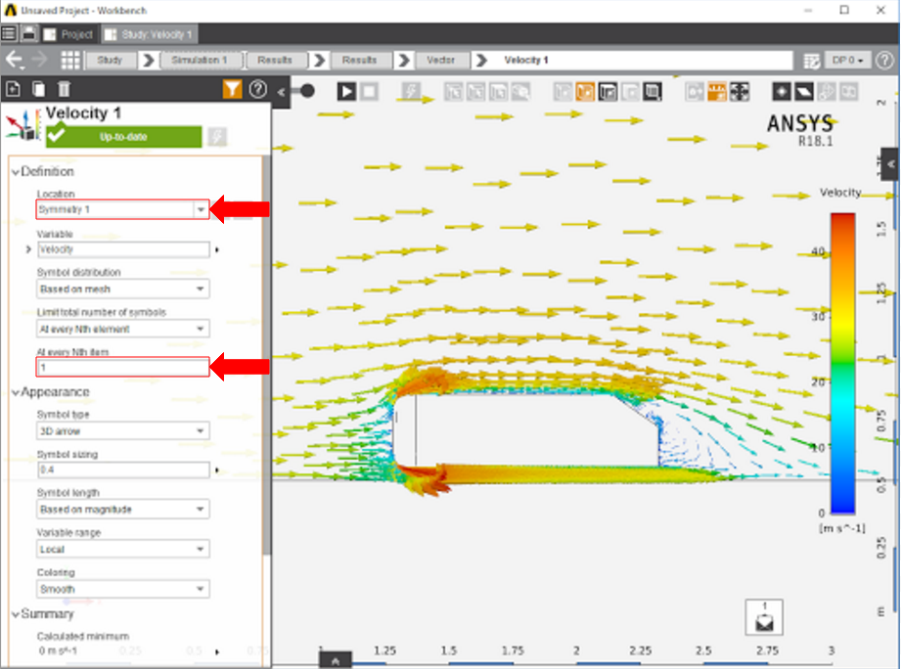Open the grid view icon in the breadcrumb bar
Screen dimensions: 901x669
click(70, 60)
